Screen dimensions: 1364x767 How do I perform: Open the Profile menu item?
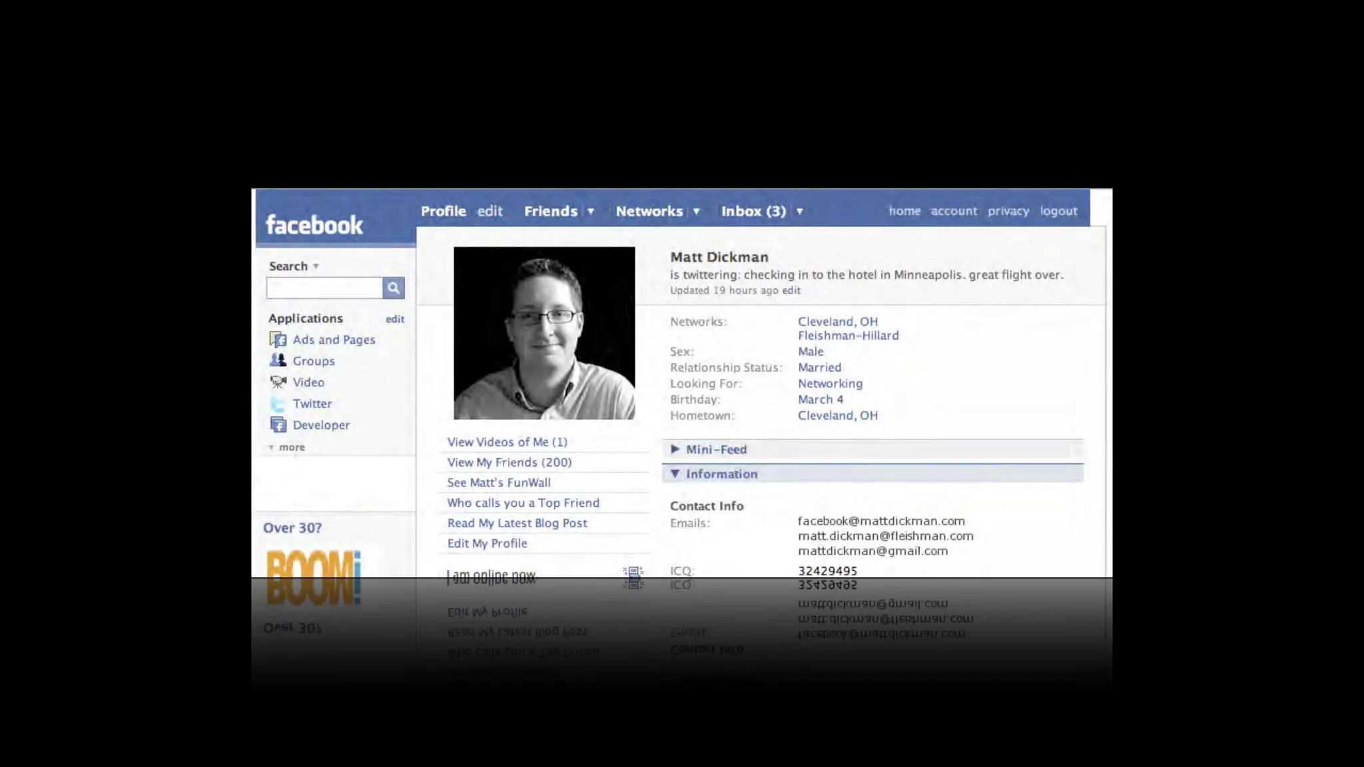(x=443, y=211)
